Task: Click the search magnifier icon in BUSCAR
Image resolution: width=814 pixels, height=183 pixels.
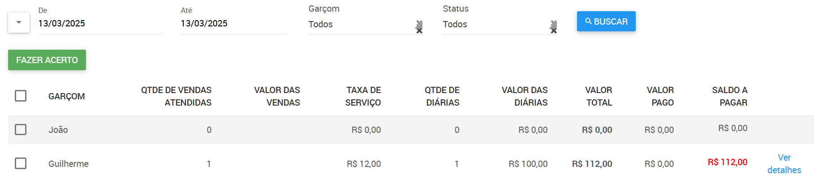Action: 589,21
